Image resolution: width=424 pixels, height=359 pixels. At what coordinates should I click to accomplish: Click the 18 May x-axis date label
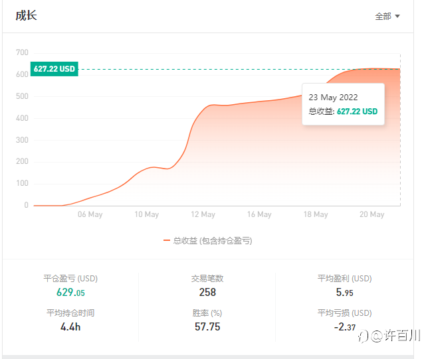pos(316,214)
